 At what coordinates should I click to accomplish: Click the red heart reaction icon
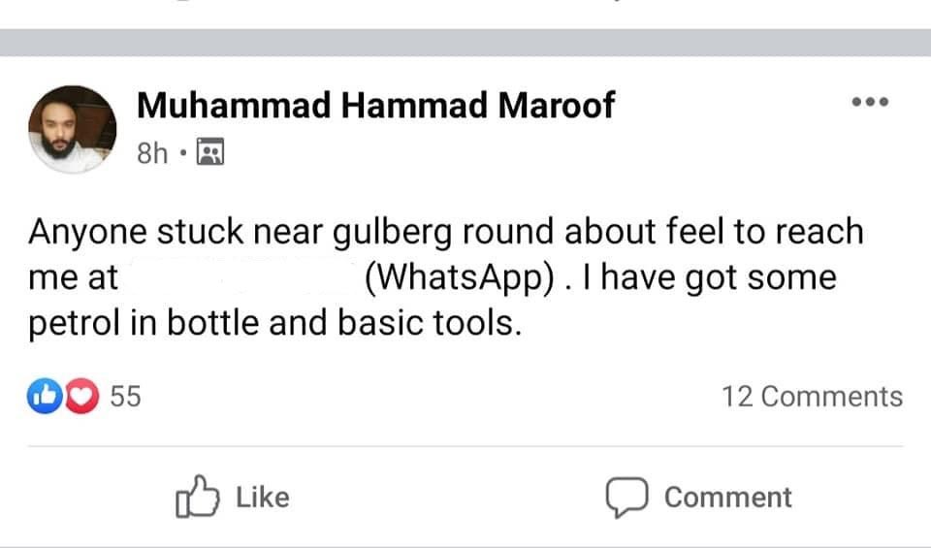pos(81,396)
